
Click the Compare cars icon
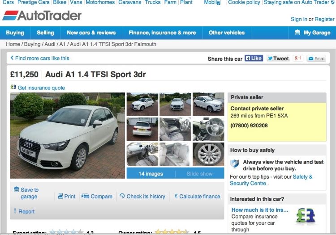[x=85, y=196]
